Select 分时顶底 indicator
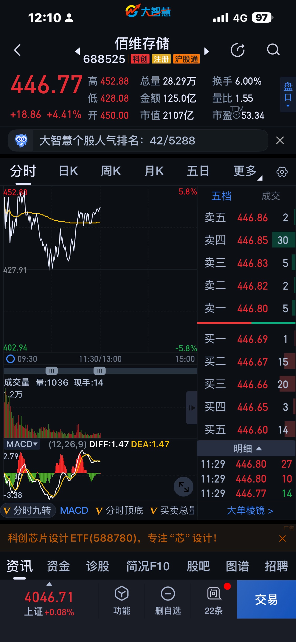 tap(119, 510)
